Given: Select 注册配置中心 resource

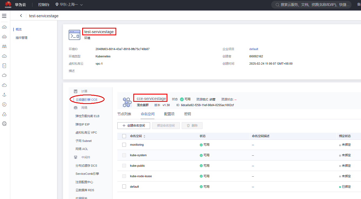Looking at the screenshot, I should (84, 182).
